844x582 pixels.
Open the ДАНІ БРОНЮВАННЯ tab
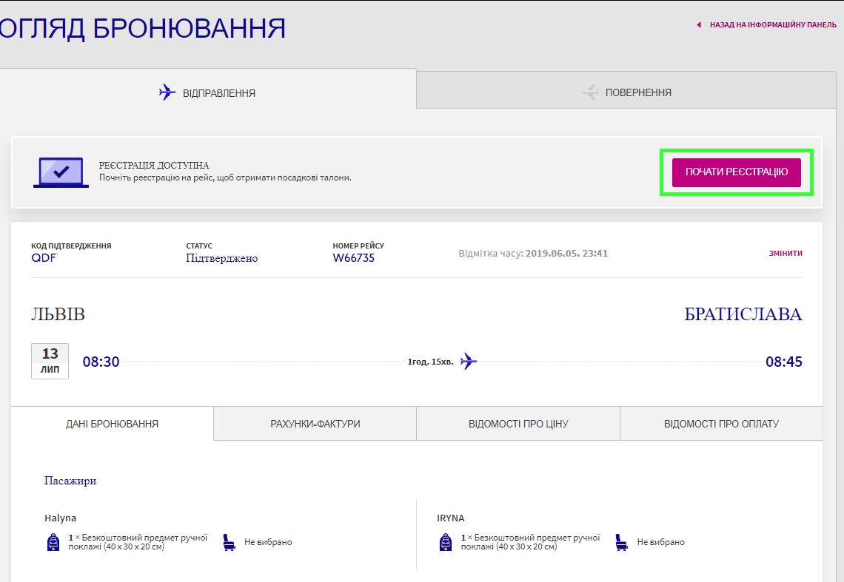point(112,424)
